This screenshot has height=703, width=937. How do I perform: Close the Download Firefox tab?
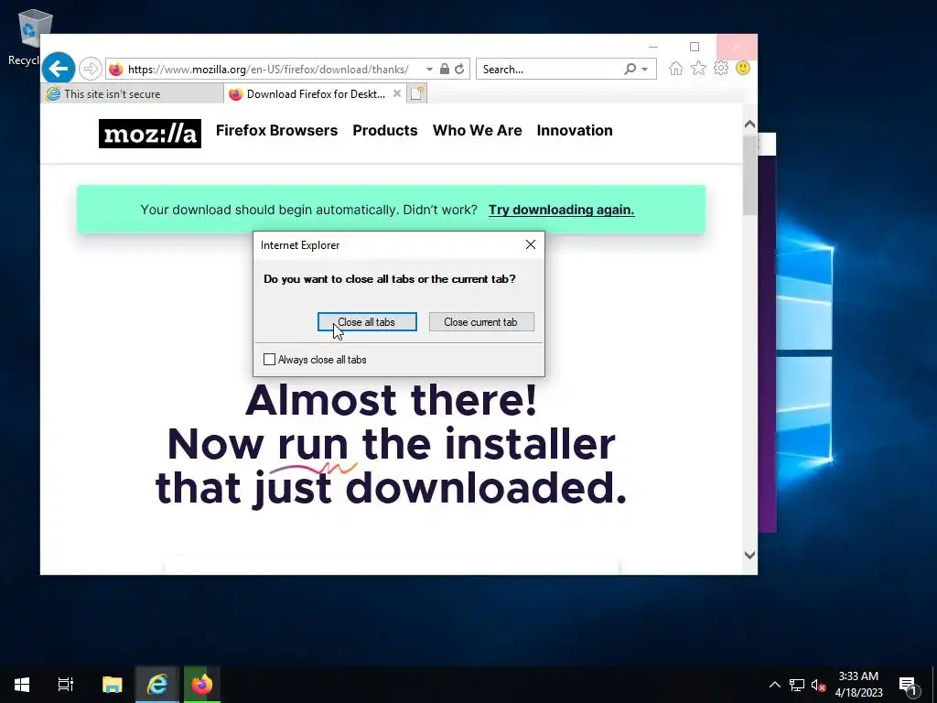click(397, 94)
